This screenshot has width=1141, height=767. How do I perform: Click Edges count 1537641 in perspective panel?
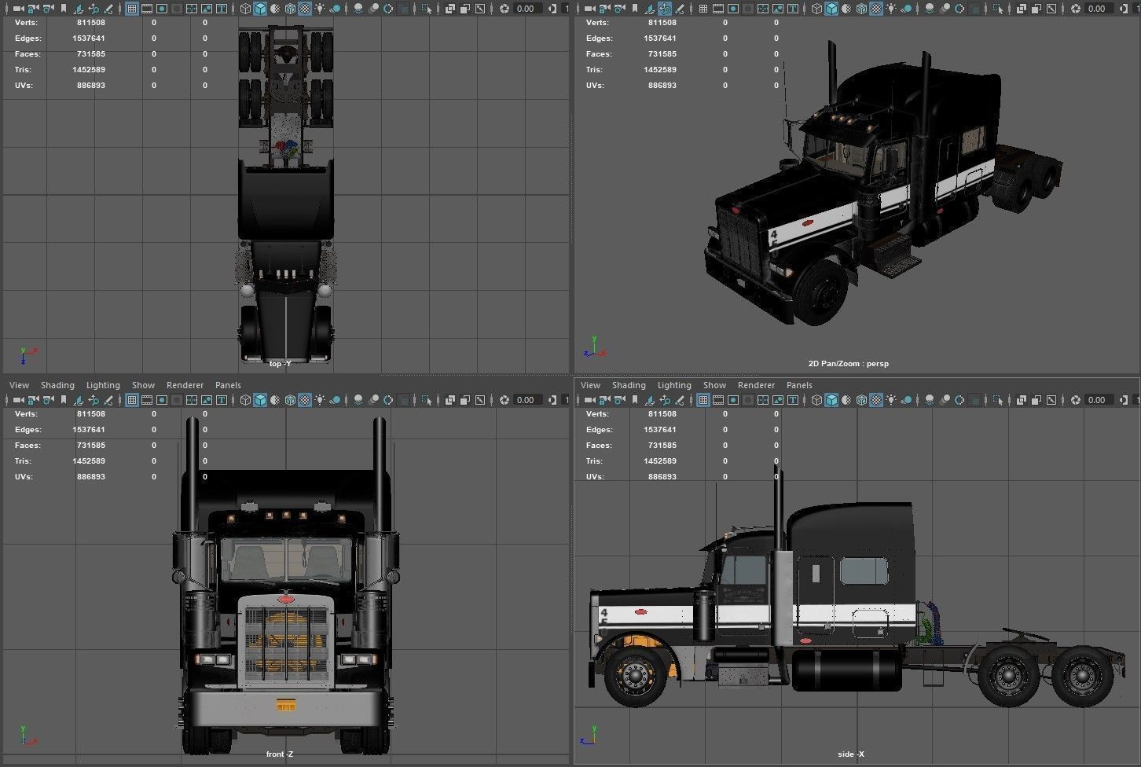pos(660,39)
